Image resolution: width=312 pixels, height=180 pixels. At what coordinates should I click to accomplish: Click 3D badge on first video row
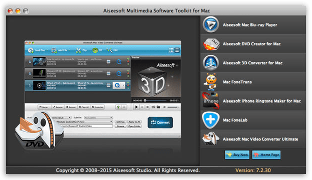pyautogui.click(x=108, y=62)
